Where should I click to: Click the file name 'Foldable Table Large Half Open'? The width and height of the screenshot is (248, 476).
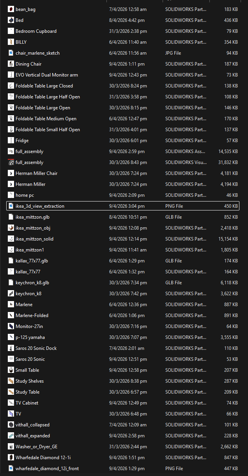48,96
